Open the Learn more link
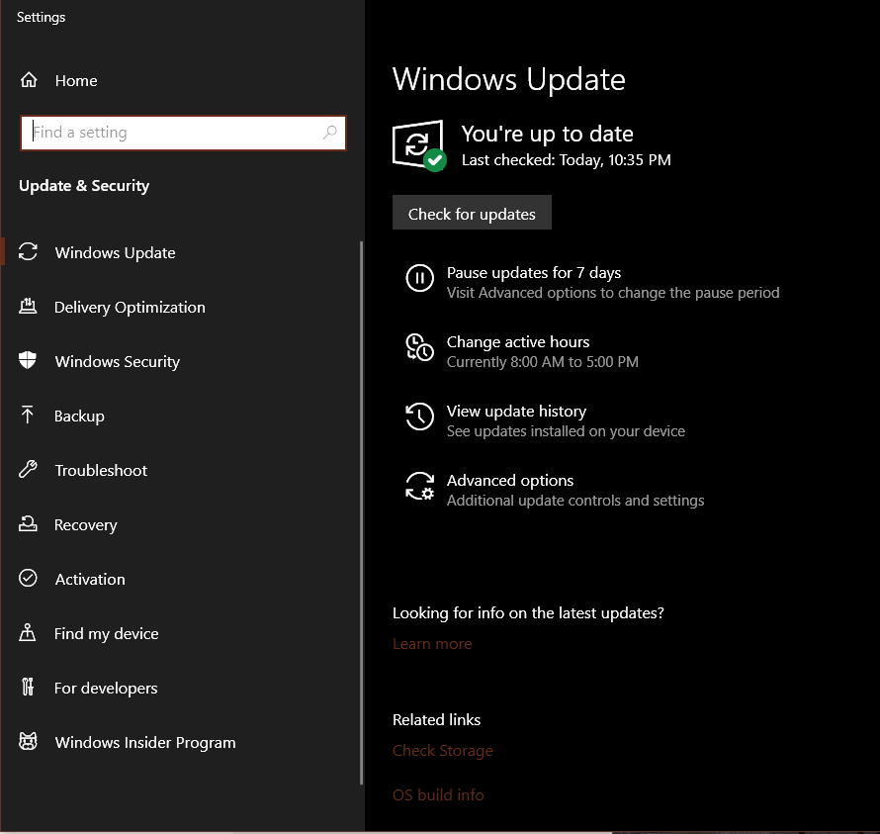This screenshot has height=834, width=880. pyautogui.click(x=432, y=643)
